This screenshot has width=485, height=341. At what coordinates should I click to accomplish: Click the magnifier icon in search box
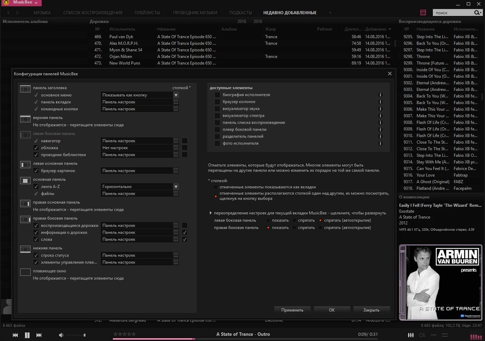pos(477,12)
